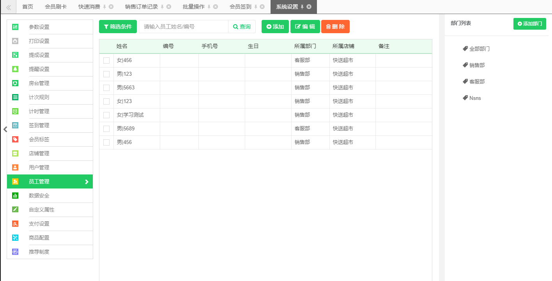This screenshot has height=281, width=552.
Task: Focus the employee name/number search field
Action: click(x=183, y=27)
